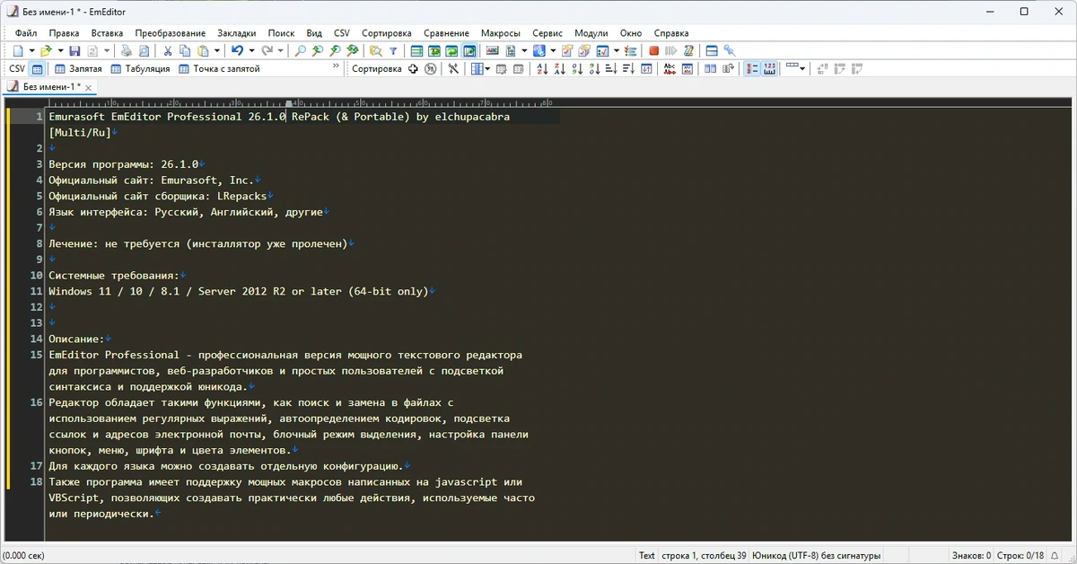
Task: Expand Paste options dropdown arrow
Action: (x=216, y=51)
